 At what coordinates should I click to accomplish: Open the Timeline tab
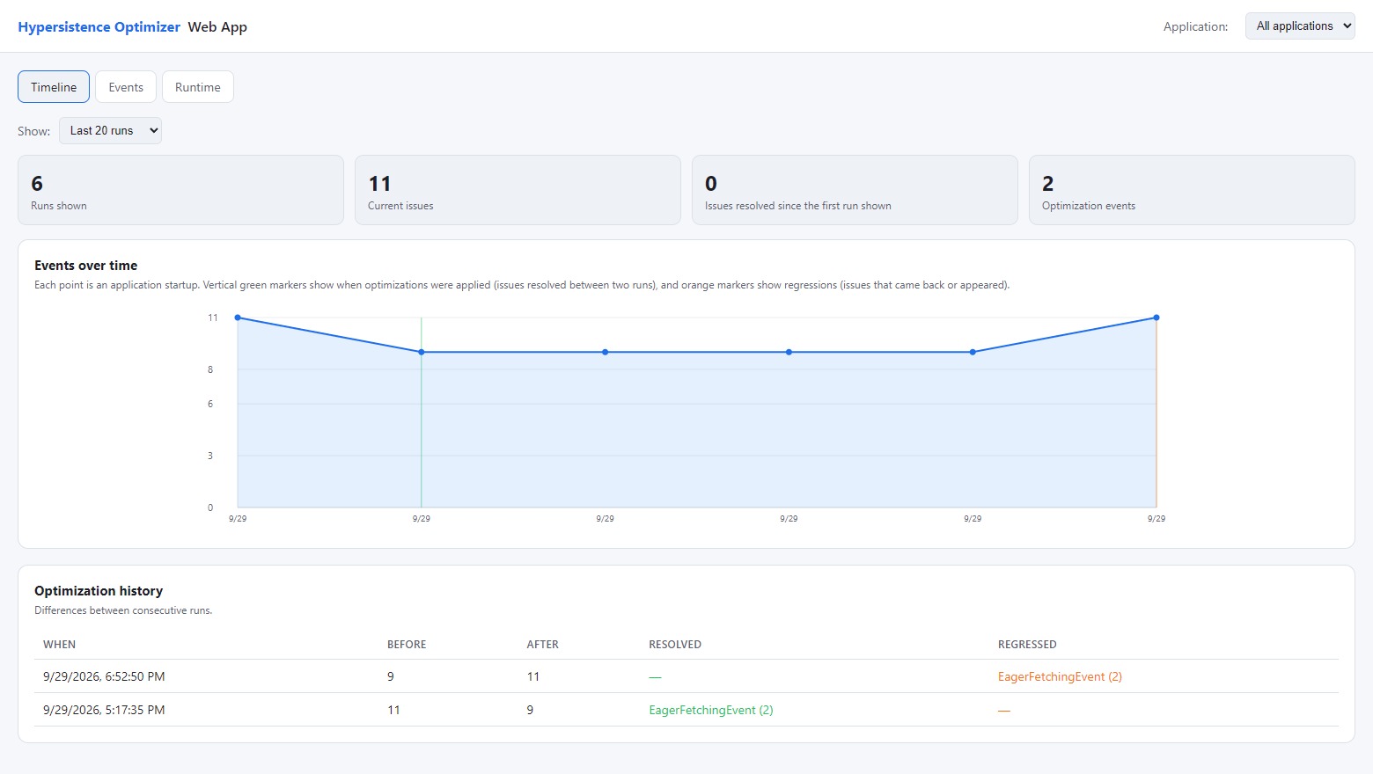(54, 87)
